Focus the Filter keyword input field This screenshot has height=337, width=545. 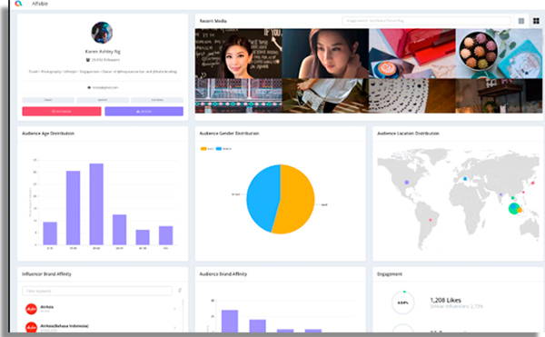(x=97, y=291)
